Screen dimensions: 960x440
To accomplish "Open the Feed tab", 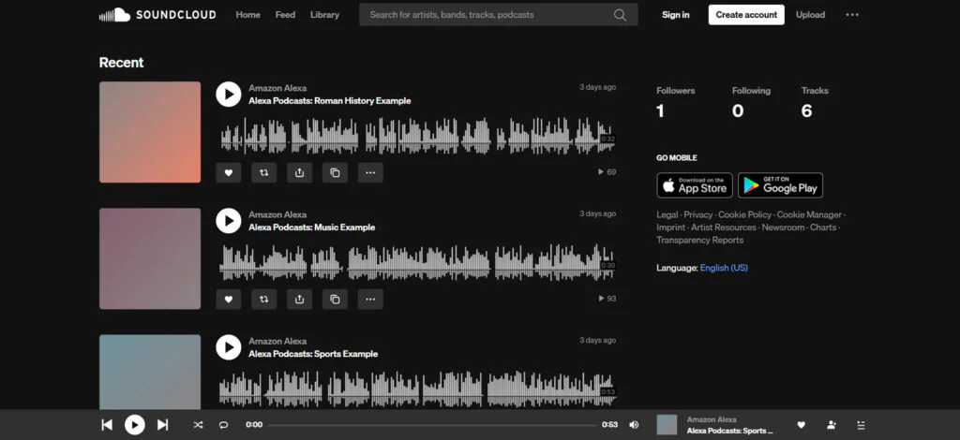I will pos(285,15).
